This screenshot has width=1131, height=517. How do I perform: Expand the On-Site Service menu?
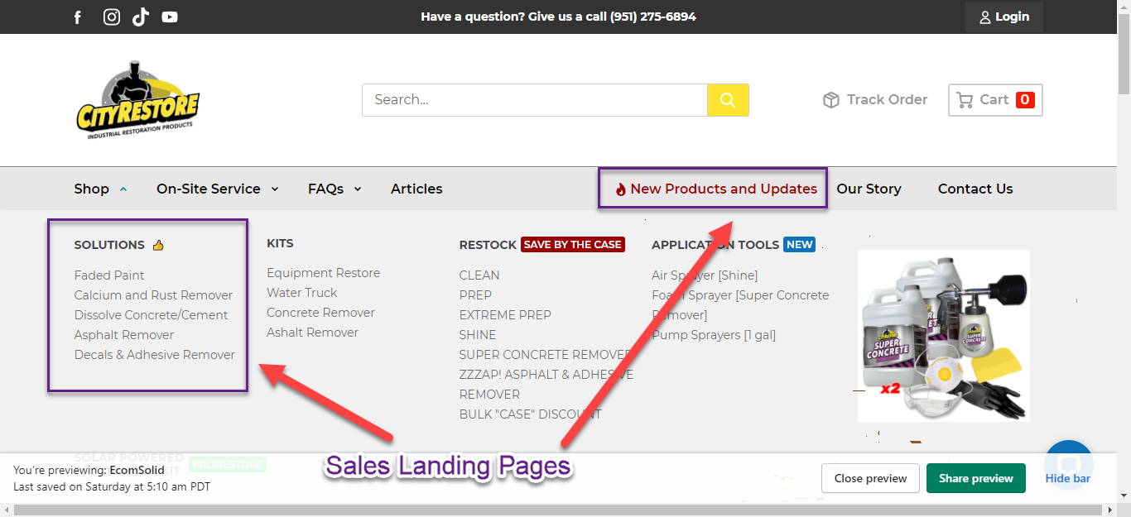(x=218, y=189)
